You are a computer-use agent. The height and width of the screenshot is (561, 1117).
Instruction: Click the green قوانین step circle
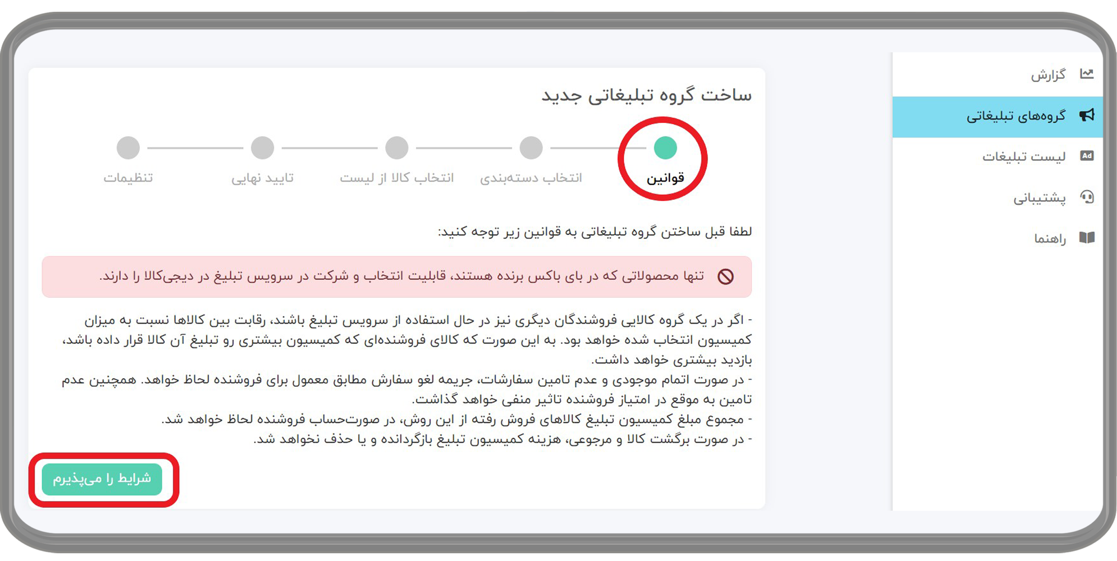(665, 148)
